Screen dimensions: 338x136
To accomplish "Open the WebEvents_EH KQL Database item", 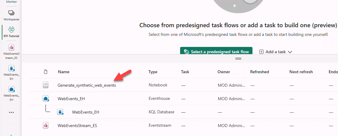I will 86,112.
